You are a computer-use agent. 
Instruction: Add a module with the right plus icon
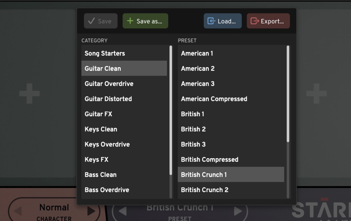pos(316,93)
